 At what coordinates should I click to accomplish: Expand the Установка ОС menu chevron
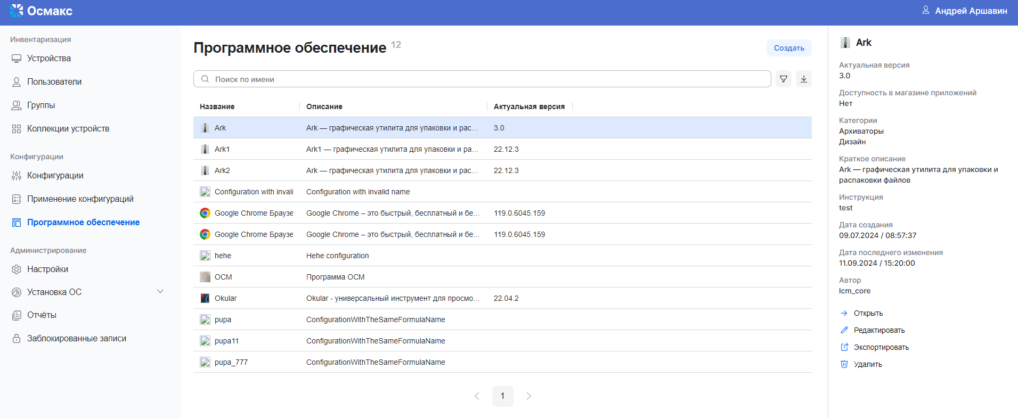point(160,292)
